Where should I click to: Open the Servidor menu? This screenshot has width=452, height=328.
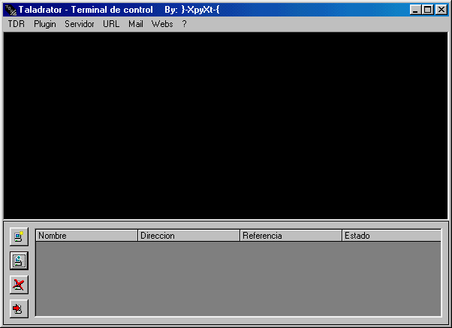point(80,24)
